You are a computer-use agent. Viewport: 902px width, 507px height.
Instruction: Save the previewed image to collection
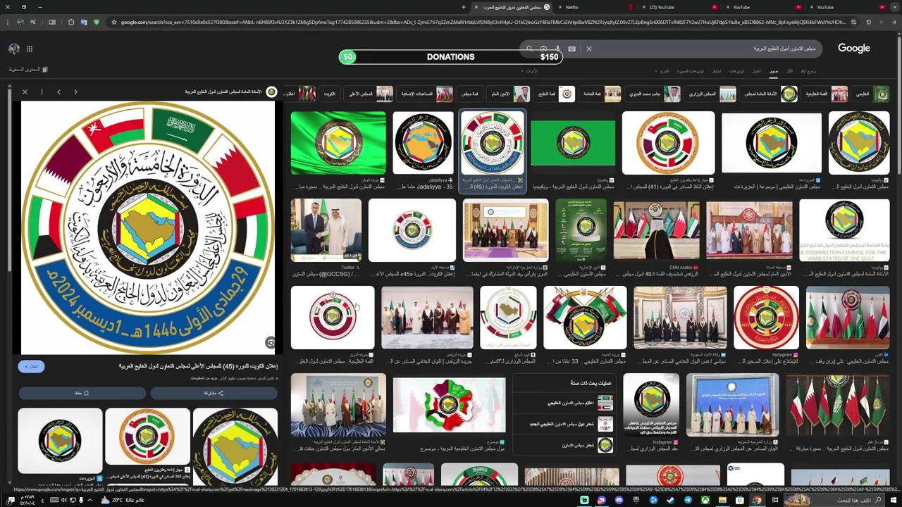pyautogui.click(x=82, y=393)
